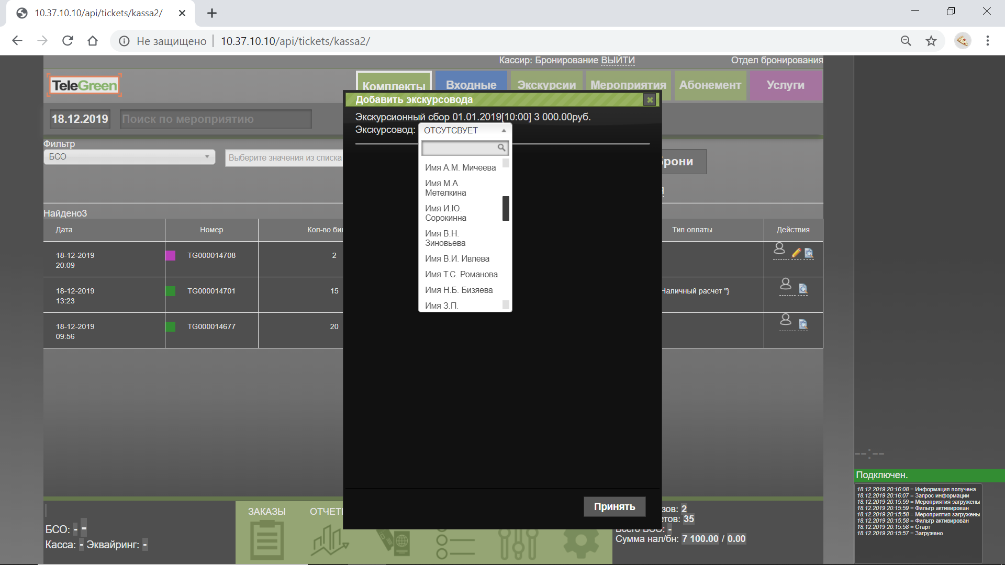Click the guide person icon for order TG000014701
The height and width of the screenshot is (565, 1005).
pos(786,284)
